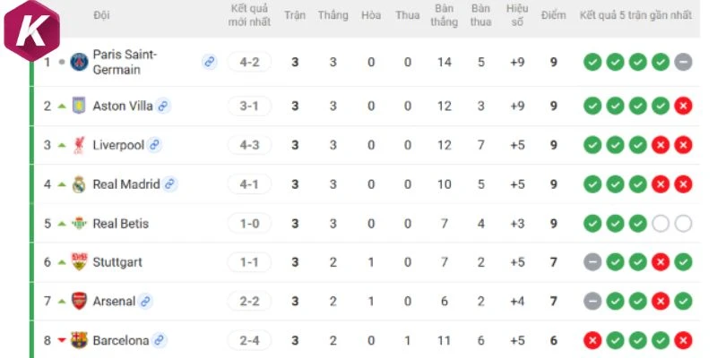Open the link icon beside Aston Villa
Image resolution: width=717 pixels, height=358 pixels.
click(162, 107)
